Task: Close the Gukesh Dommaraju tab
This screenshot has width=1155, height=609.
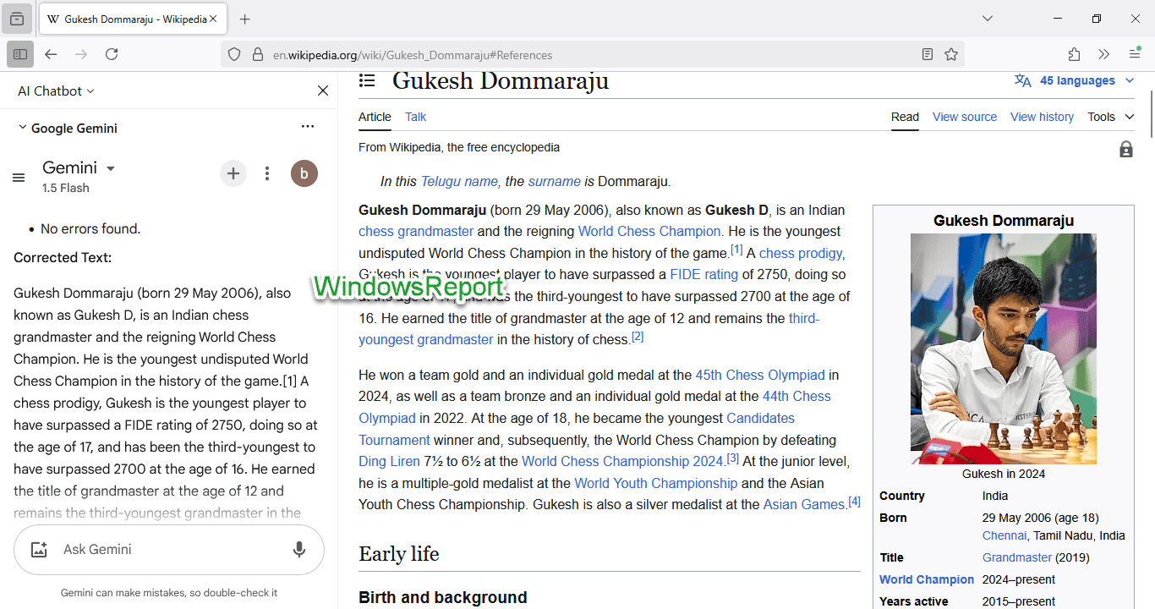Action: click(213, 19)
